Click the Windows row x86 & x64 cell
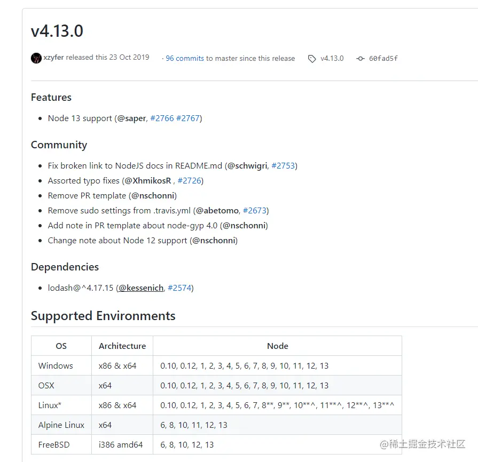This screenshot has height=462, width=478. (122, 365)
